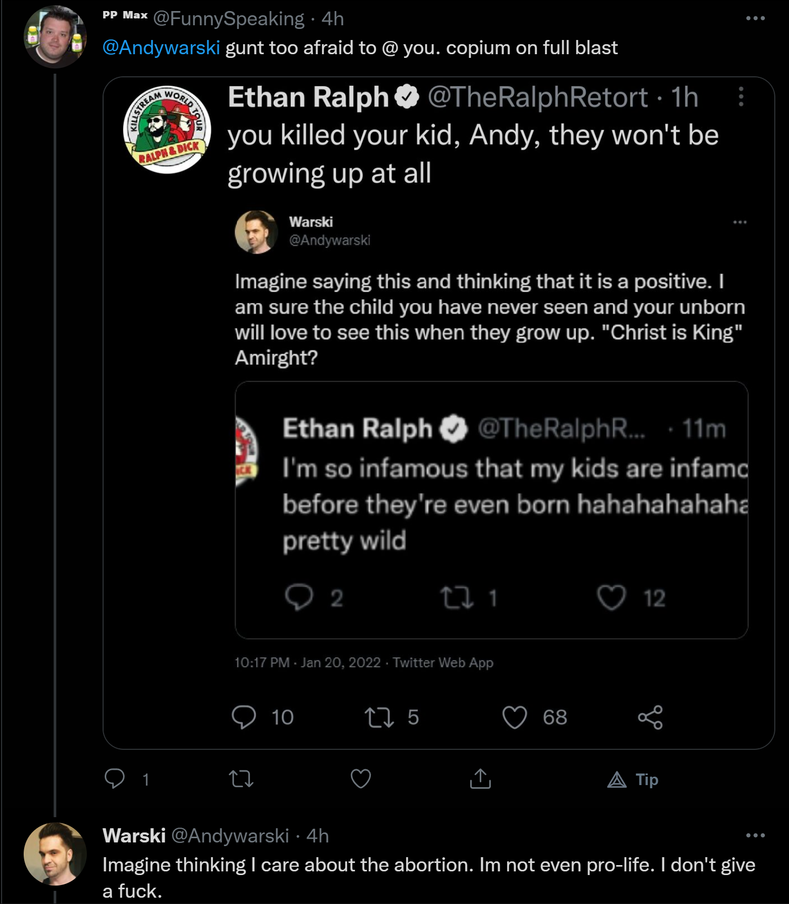The width and height of the screenshot is (789, 904).
Task: Open the @Andywarski mention link
Action: (161, 47)
